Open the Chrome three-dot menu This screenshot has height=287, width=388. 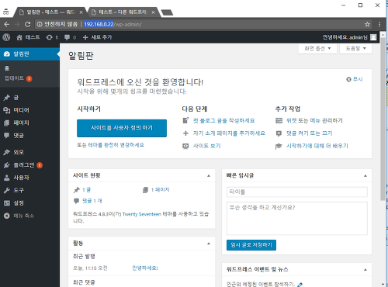[379, 24]
